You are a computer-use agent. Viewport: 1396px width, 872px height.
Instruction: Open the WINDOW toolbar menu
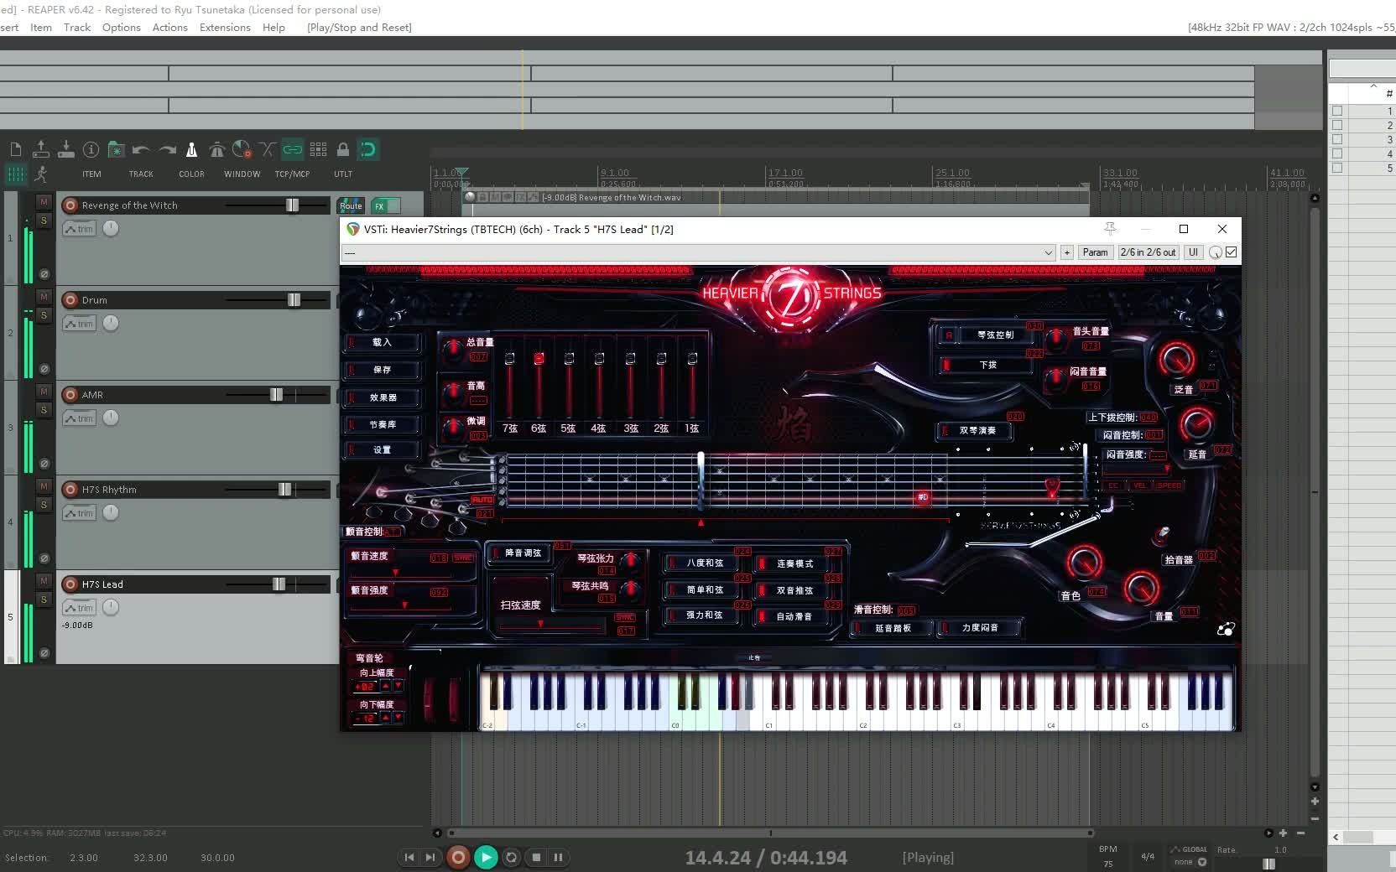tap(242, 174)
